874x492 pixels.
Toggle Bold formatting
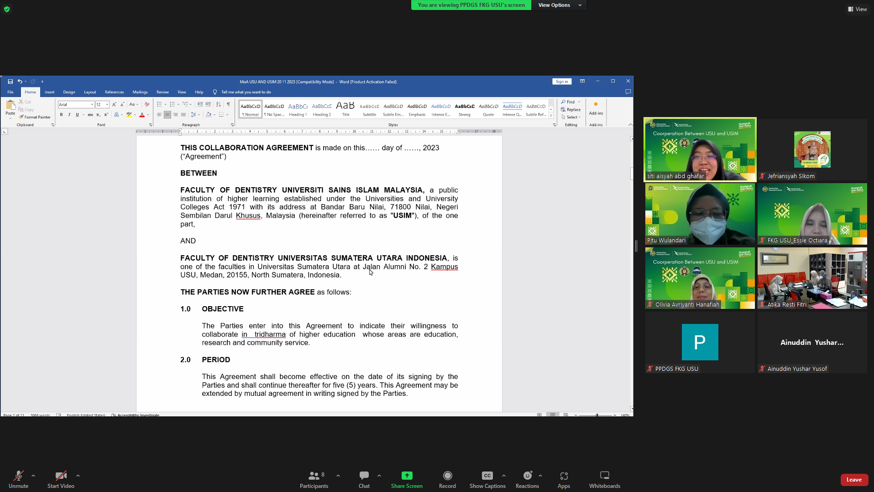[x=61, y=115]
